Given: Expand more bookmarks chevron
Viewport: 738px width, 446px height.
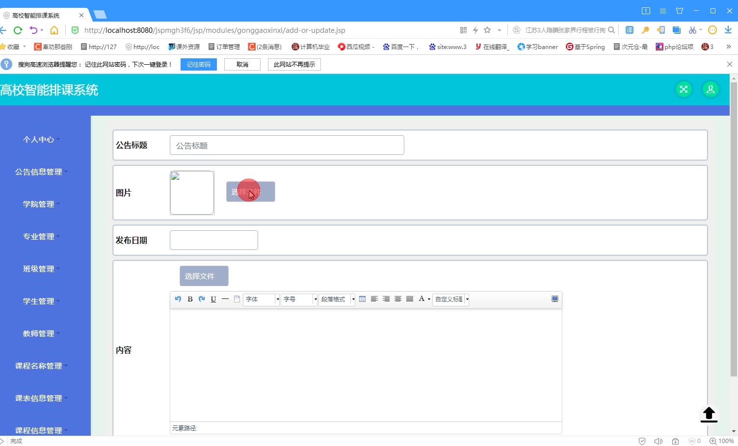Looking at the screenshot, I should click(x=729, y=47).
